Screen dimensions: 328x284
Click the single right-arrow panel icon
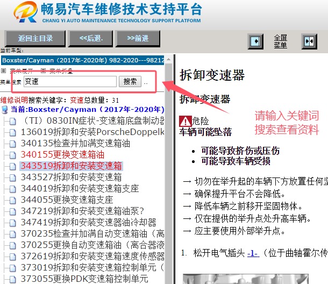tap(255, 41)
